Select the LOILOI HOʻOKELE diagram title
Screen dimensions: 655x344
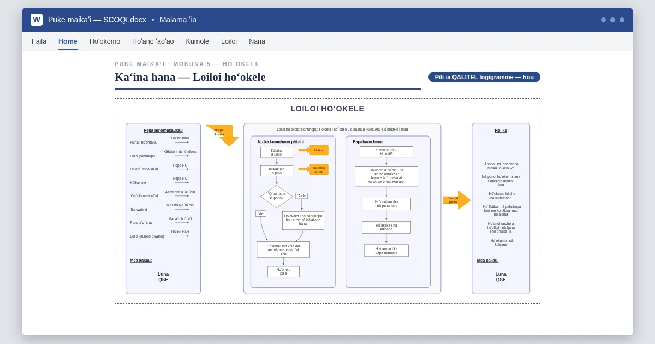[x=327, y=109]
